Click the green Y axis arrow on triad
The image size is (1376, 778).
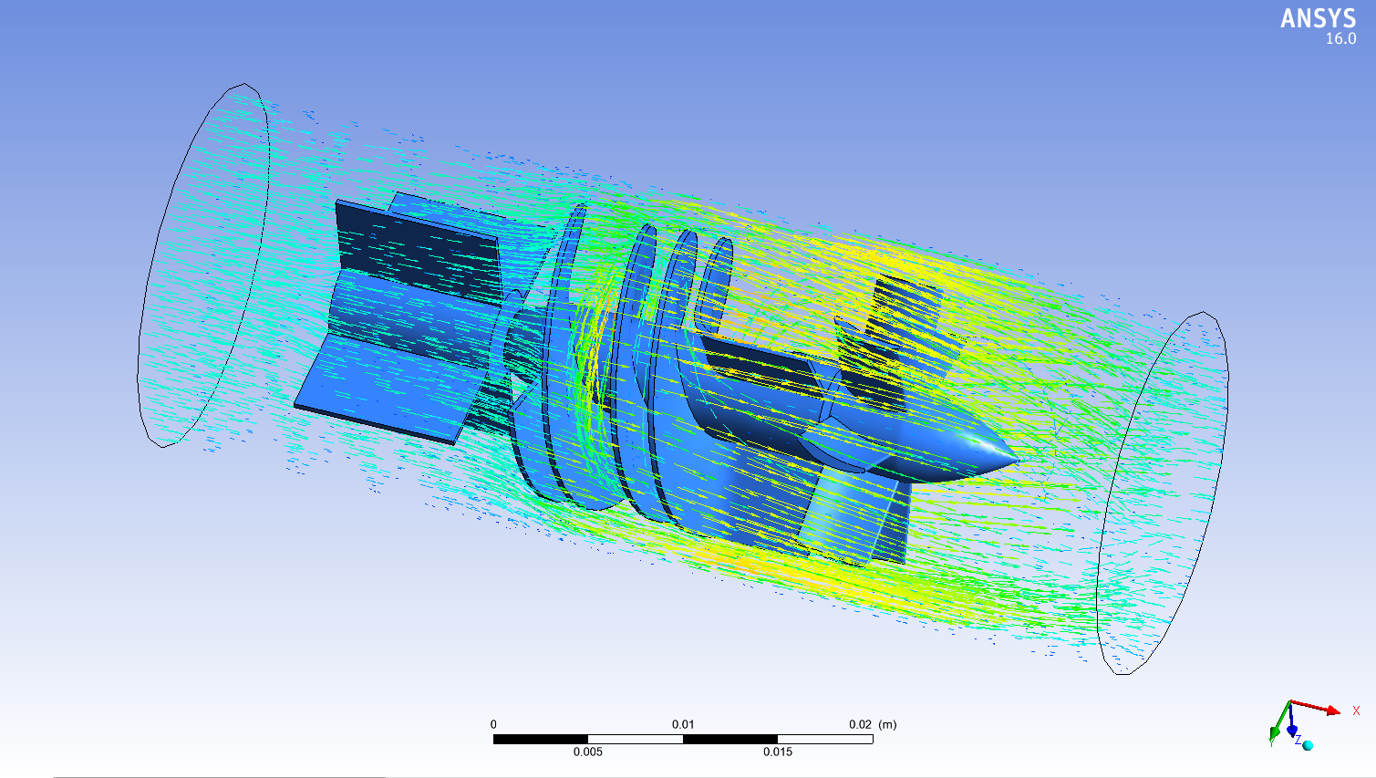[1278, 725]
